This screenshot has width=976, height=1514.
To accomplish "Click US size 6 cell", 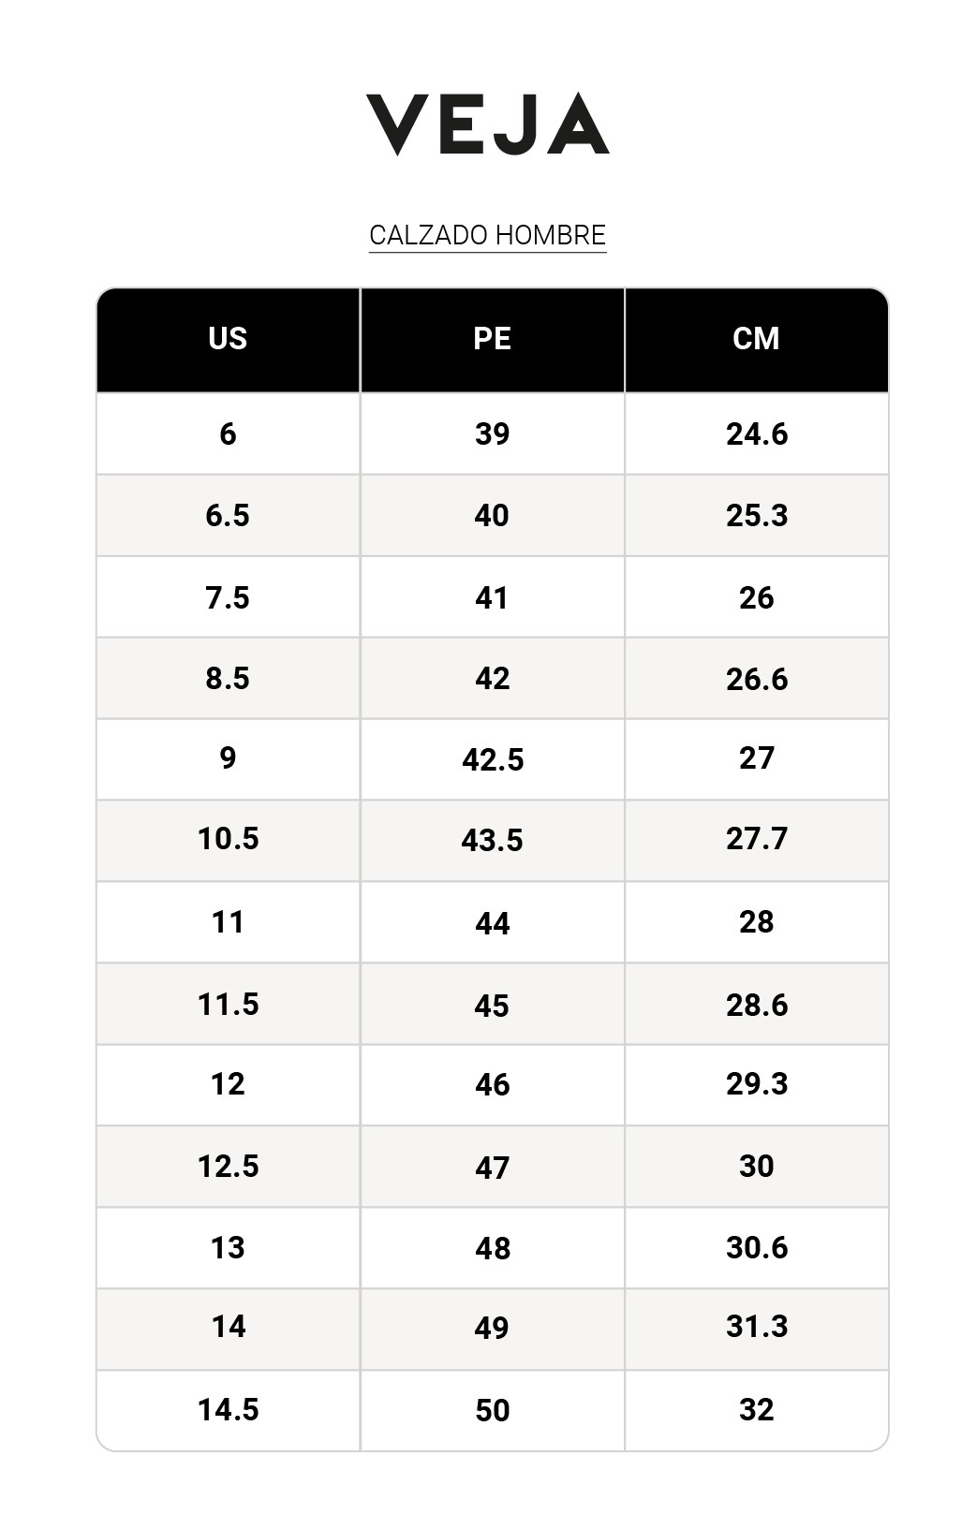I will coord(228,434).
